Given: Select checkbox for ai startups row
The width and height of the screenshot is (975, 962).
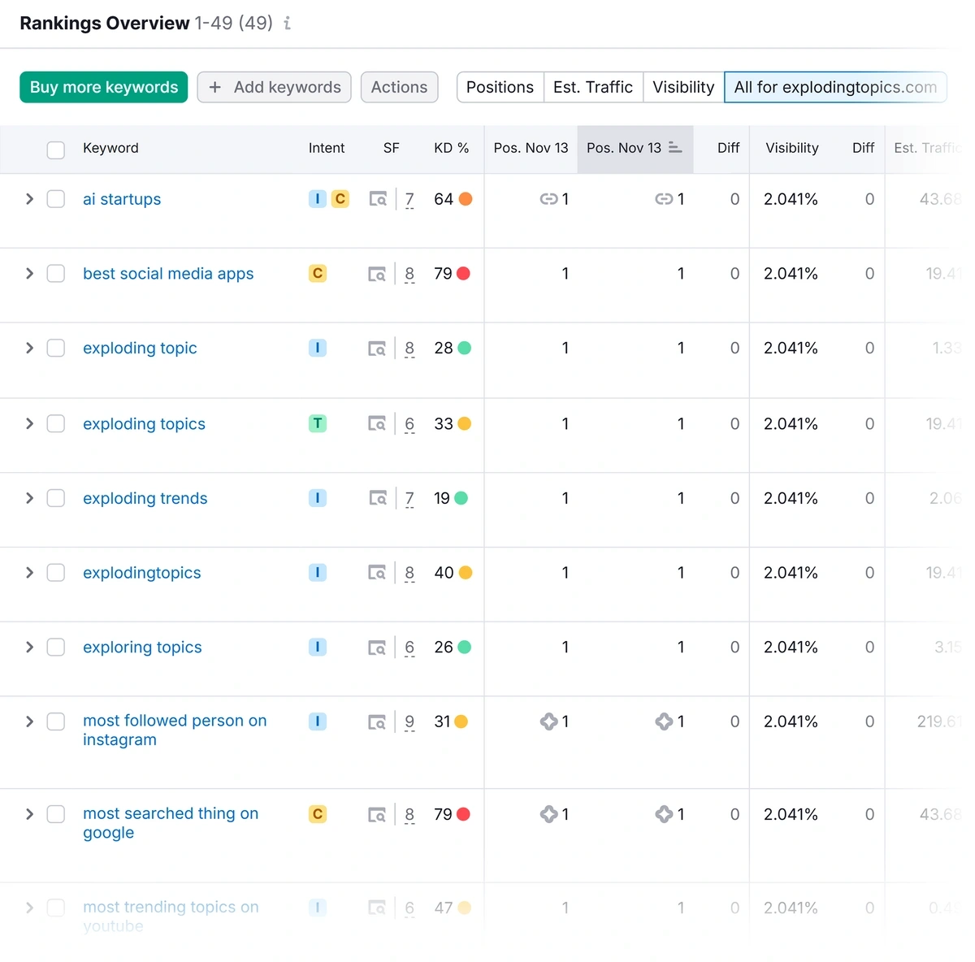Looking at the screenshot, I should [56, 199].
